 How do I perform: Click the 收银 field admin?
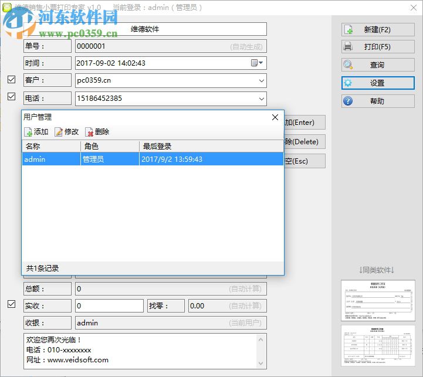click(x=171, y=323)
